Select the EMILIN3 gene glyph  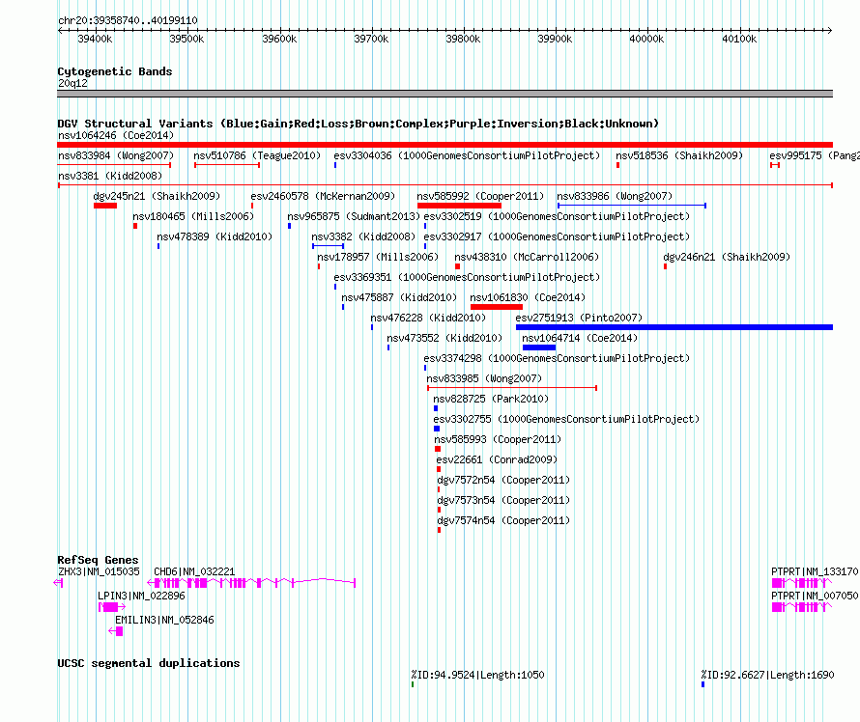[116, 631]
